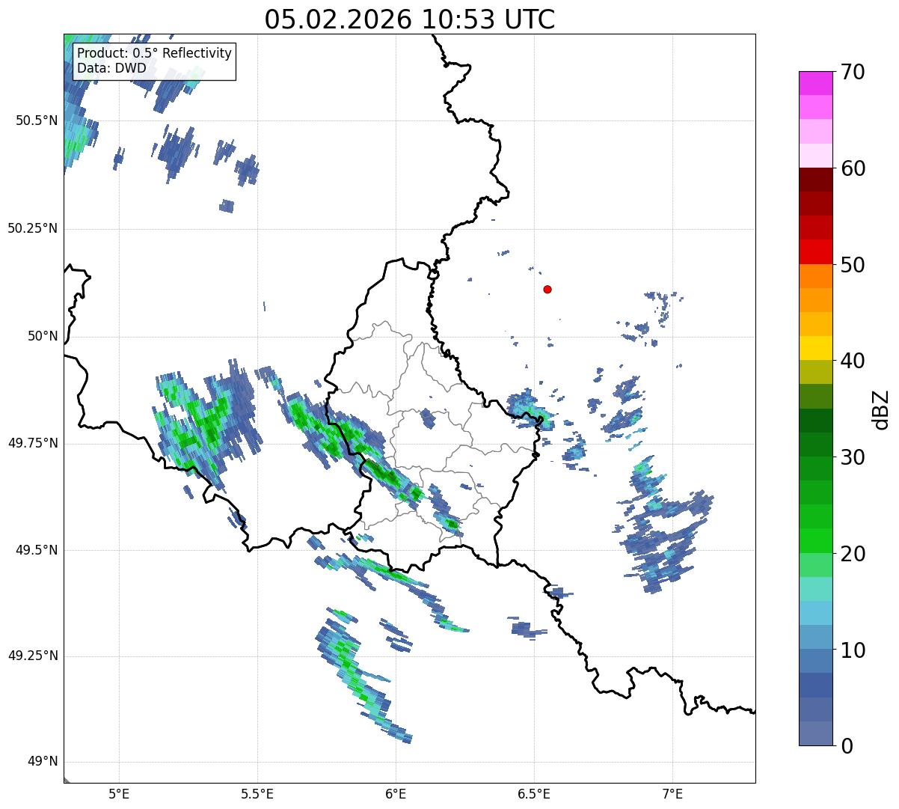Click the magenta top colorbar segment
The height and width of the screenshot is (809, 899).
coord(816,83)
